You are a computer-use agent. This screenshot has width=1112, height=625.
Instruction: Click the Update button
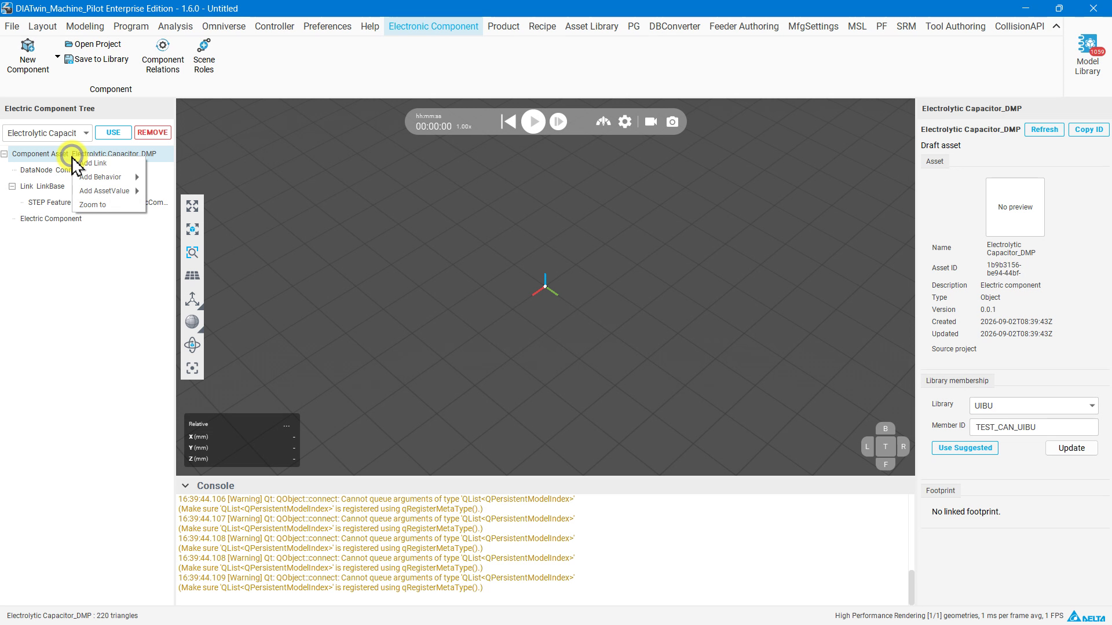1071,448
